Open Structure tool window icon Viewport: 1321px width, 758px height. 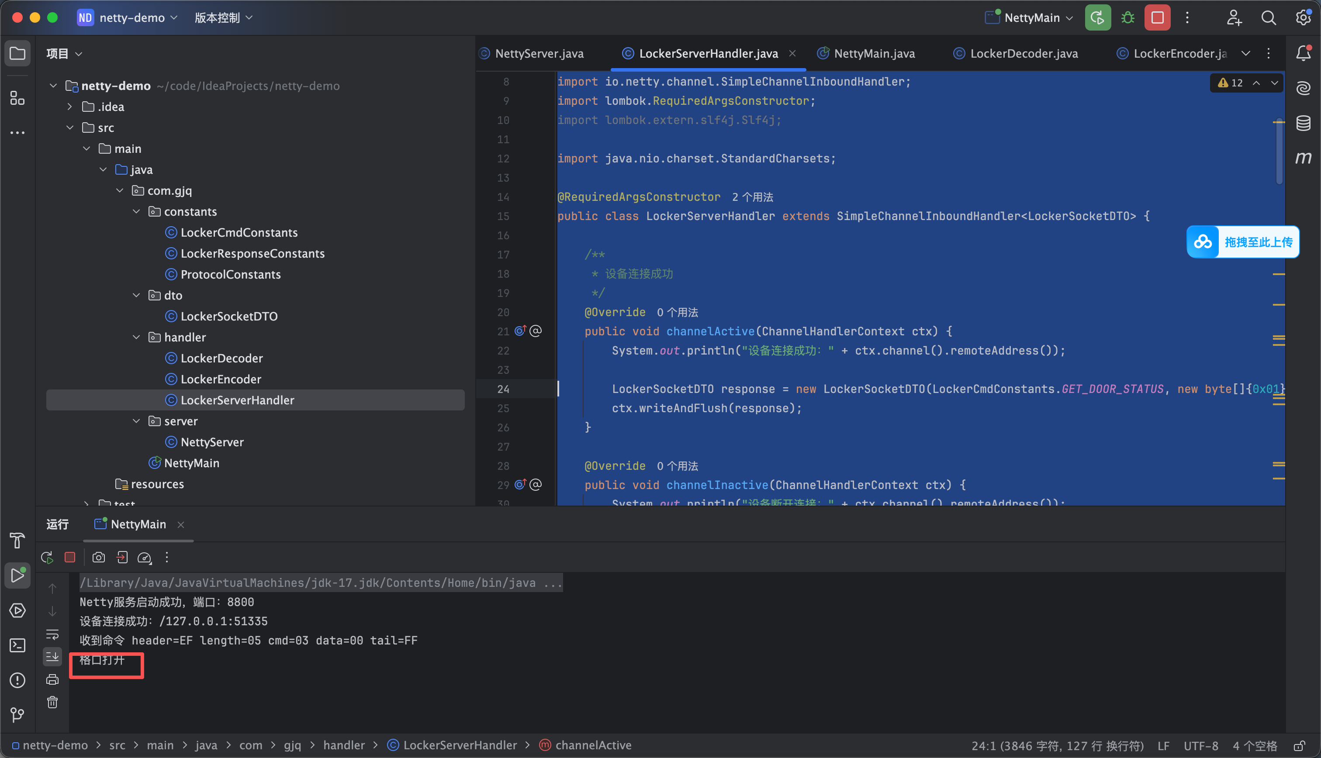coord(18,98)
